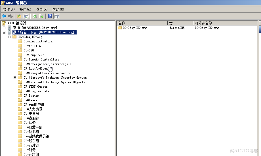The image size is (261, 156).
Task: Click the Back arrow toolbar icon
Action: pyautogui.click(x=4, y=16)
